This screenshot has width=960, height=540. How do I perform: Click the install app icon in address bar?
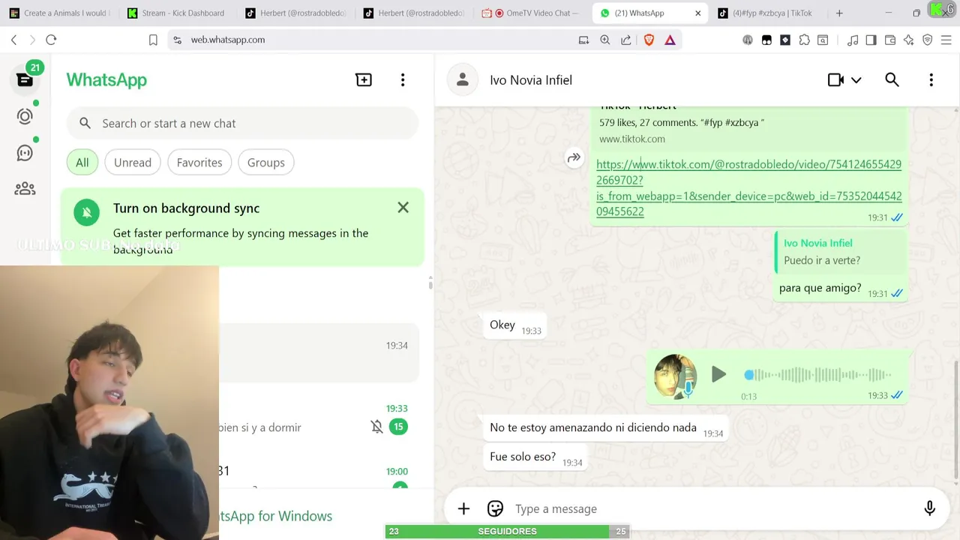pos(583,40)
